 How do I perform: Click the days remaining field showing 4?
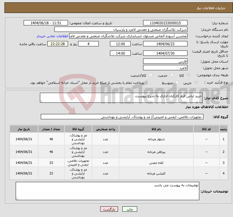tap(88, 44)
